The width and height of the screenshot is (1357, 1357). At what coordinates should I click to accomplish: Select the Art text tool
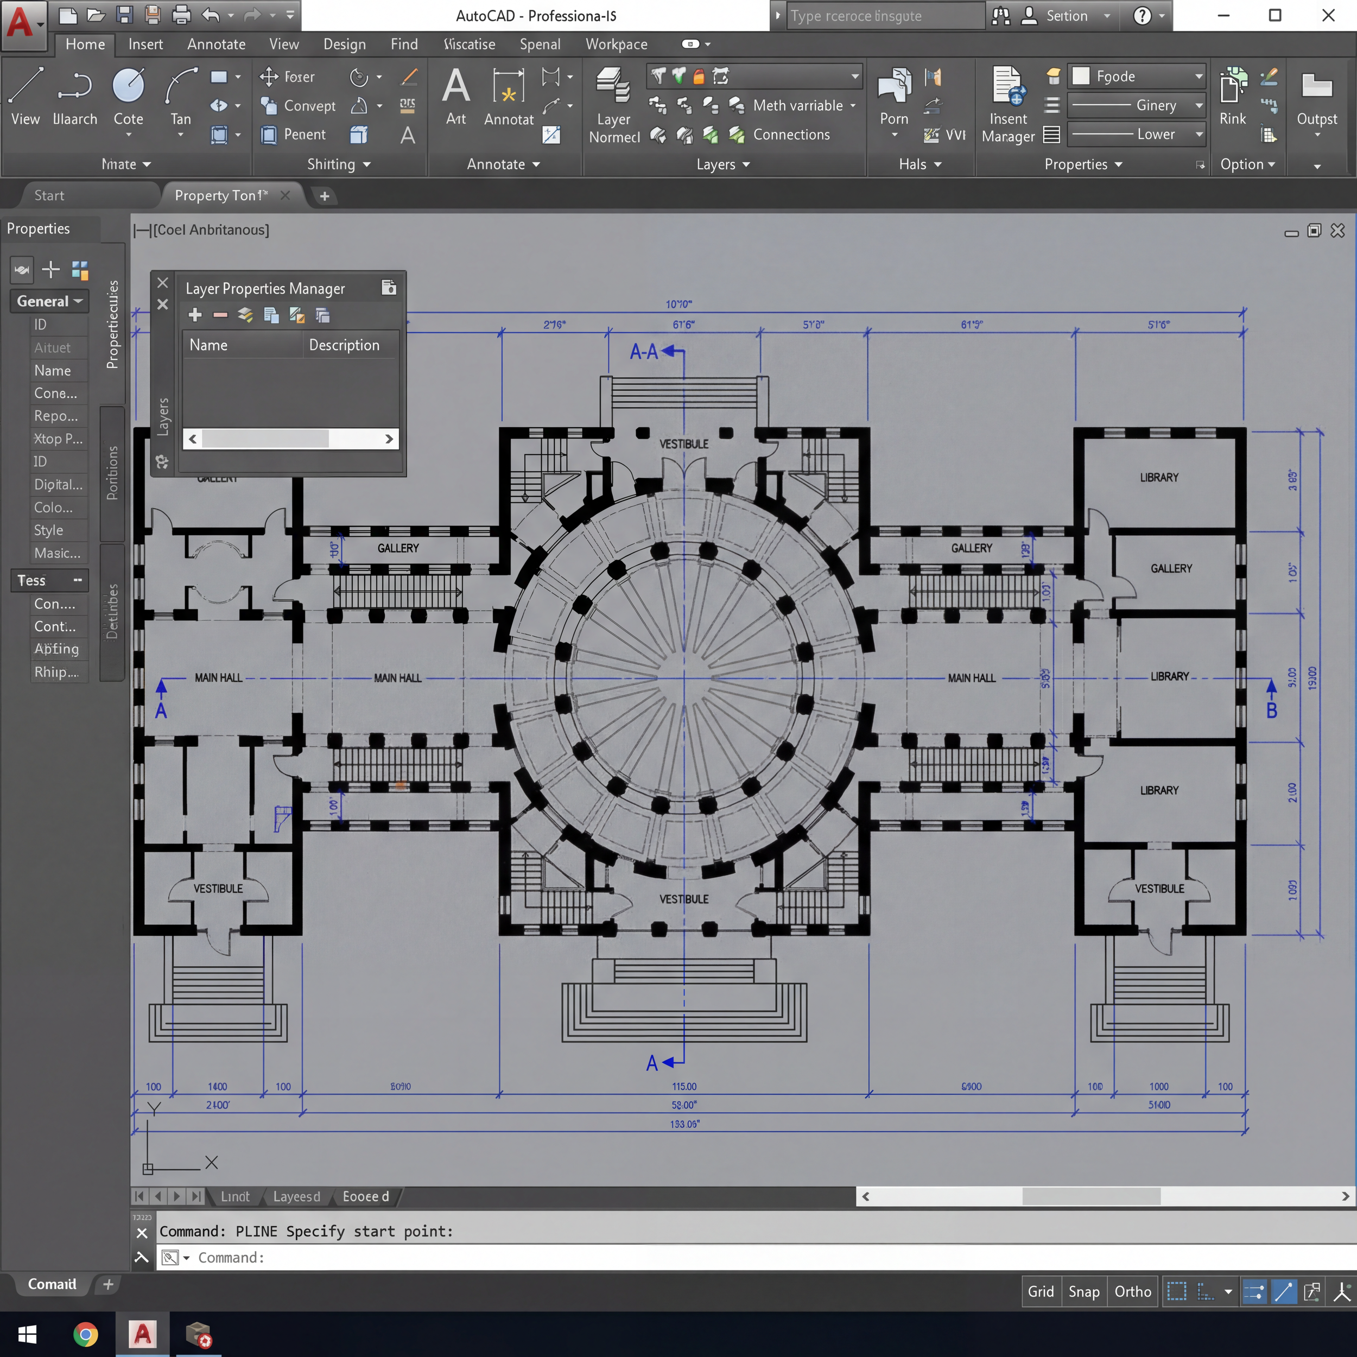456,86
